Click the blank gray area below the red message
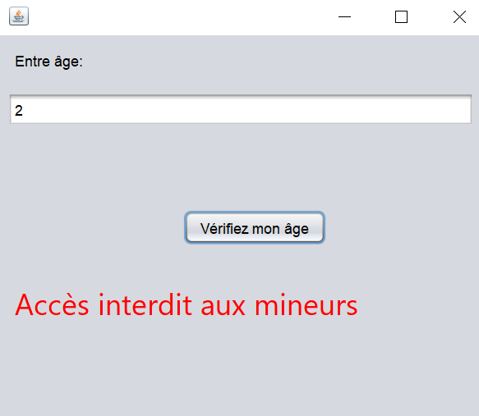The image size is (479, 416). (240, 366)
